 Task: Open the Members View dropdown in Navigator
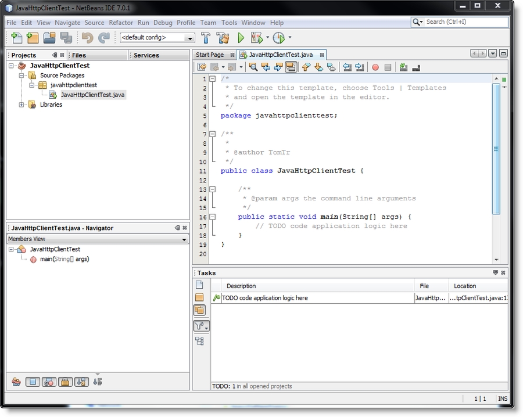(98, 239)
